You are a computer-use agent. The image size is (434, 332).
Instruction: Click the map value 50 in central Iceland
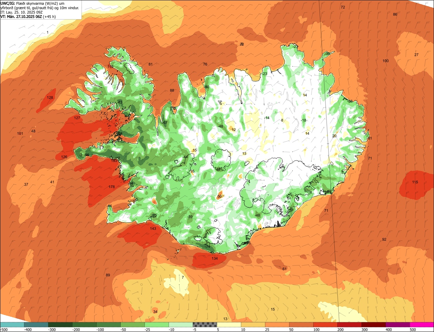[219, 197]
